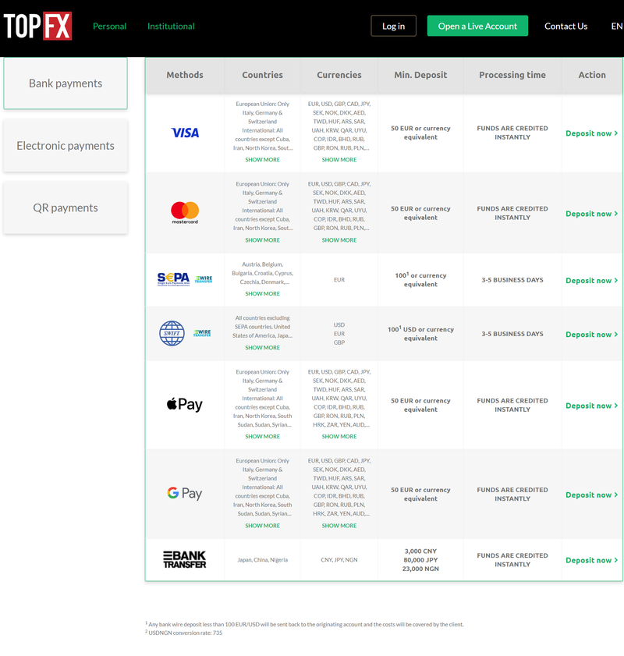Click the Mastercard logo
The width and height of the screenshot is (624, 656).
(185, 213)
